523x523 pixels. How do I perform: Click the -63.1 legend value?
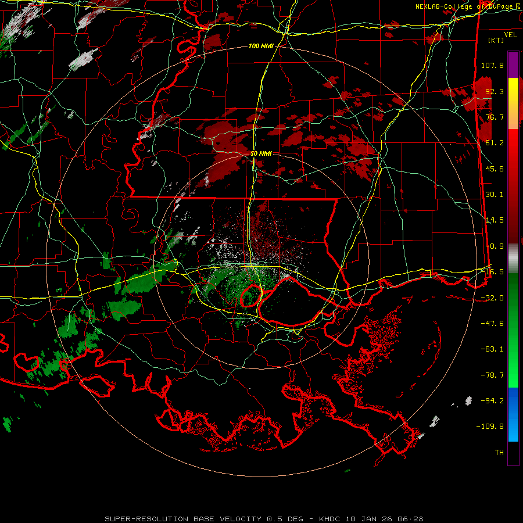click(492, 349)
